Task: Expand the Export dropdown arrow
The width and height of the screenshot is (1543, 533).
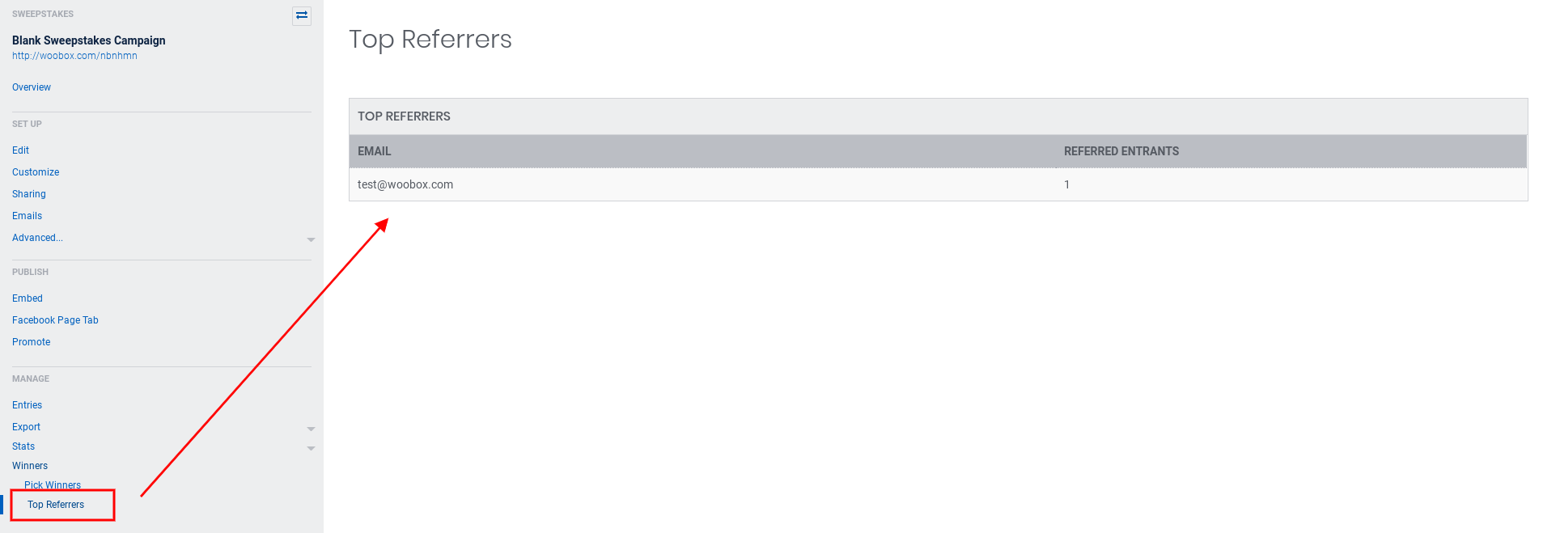Action: 311,429
